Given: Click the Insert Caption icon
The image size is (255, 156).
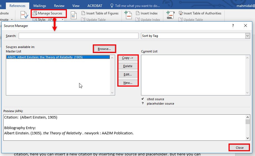Looking at the screenshot, I should (x=74, y=16).
